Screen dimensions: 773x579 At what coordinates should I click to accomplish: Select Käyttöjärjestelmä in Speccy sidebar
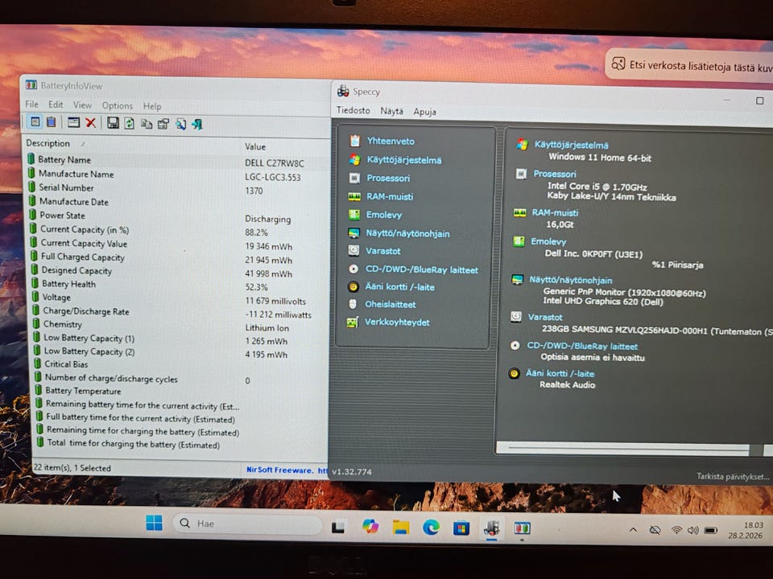click(403, 160)
